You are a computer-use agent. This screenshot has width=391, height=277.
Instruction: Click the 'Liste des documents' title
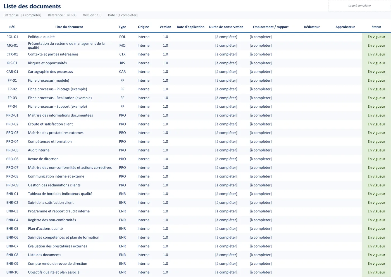(32, 6)
